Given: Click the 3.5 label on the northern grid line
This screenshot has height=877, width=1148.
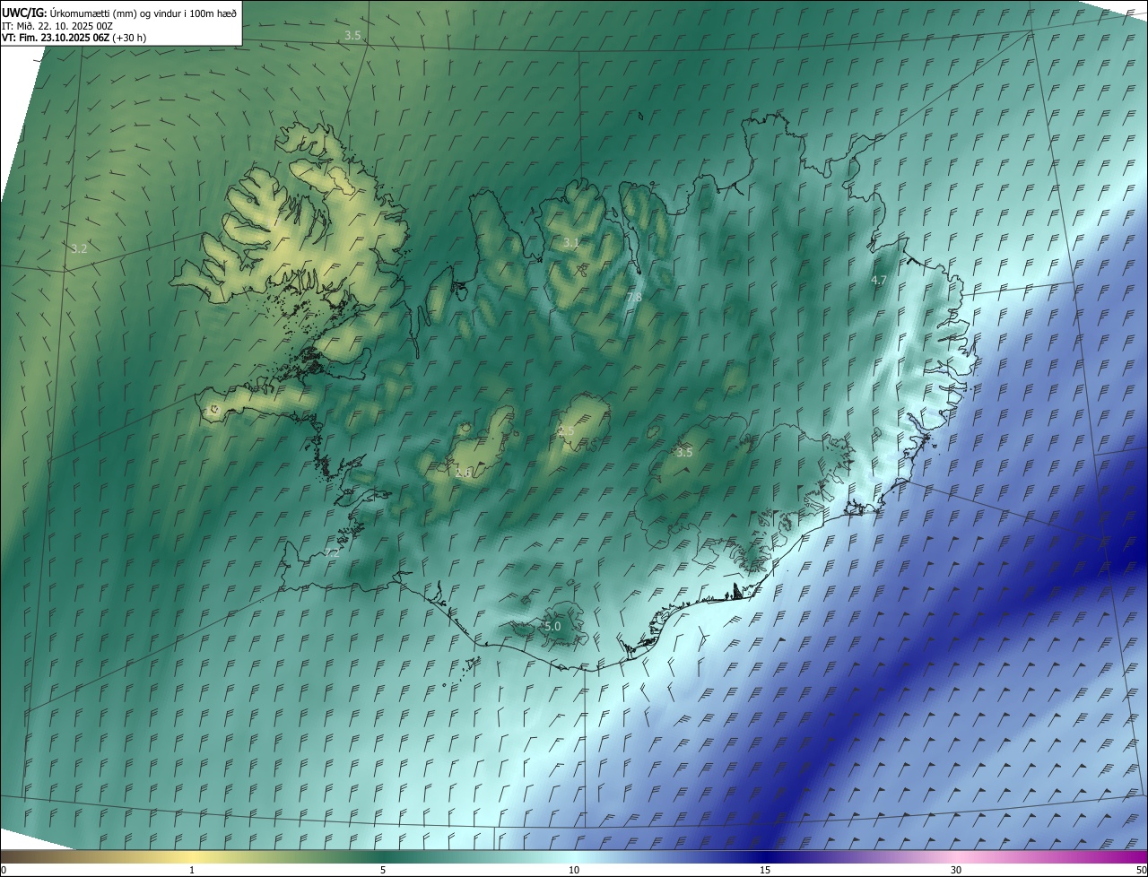Looking at the screenshot, I should (x=352, y=35).
